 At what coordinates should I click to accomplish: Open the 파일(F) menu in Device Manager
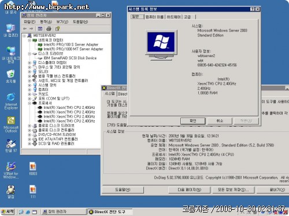click(29, 22)
